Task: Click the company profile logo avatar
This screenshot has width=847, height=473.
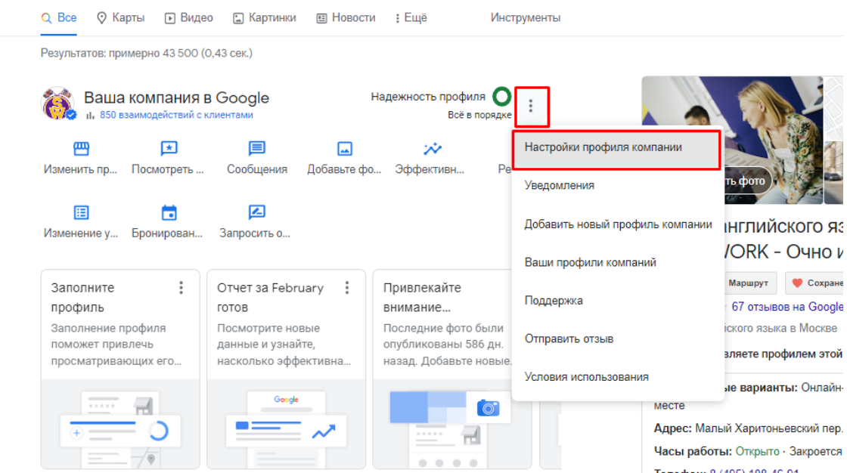Action: click(57, 103)
